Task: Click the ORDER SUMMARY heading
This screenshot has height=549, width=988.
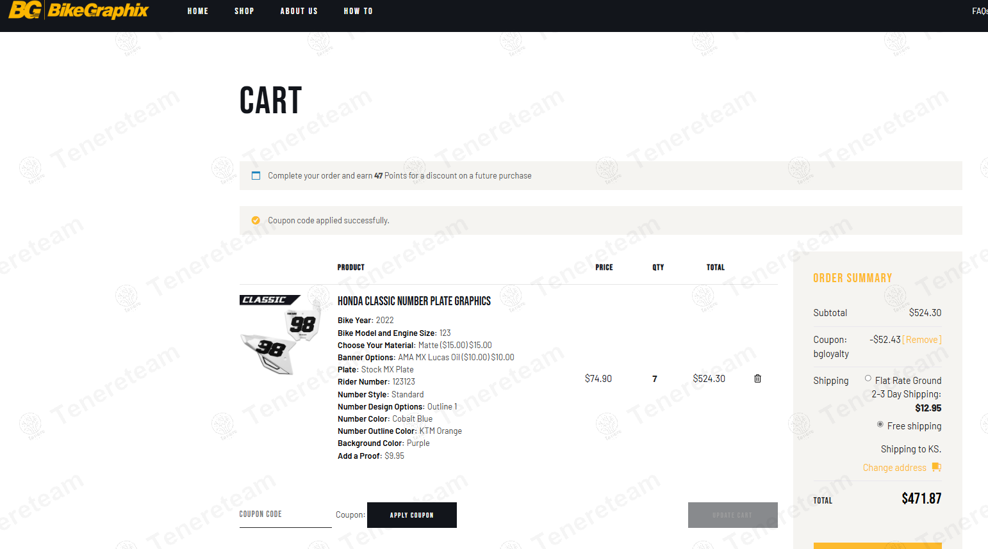Action: click(x=853, y=278)
